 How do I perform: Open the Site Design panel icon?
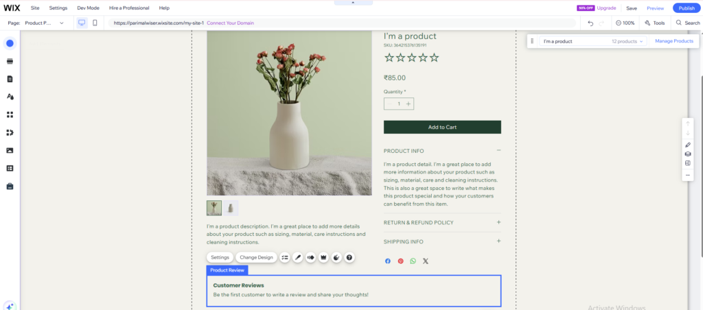(x=10, y=97)
